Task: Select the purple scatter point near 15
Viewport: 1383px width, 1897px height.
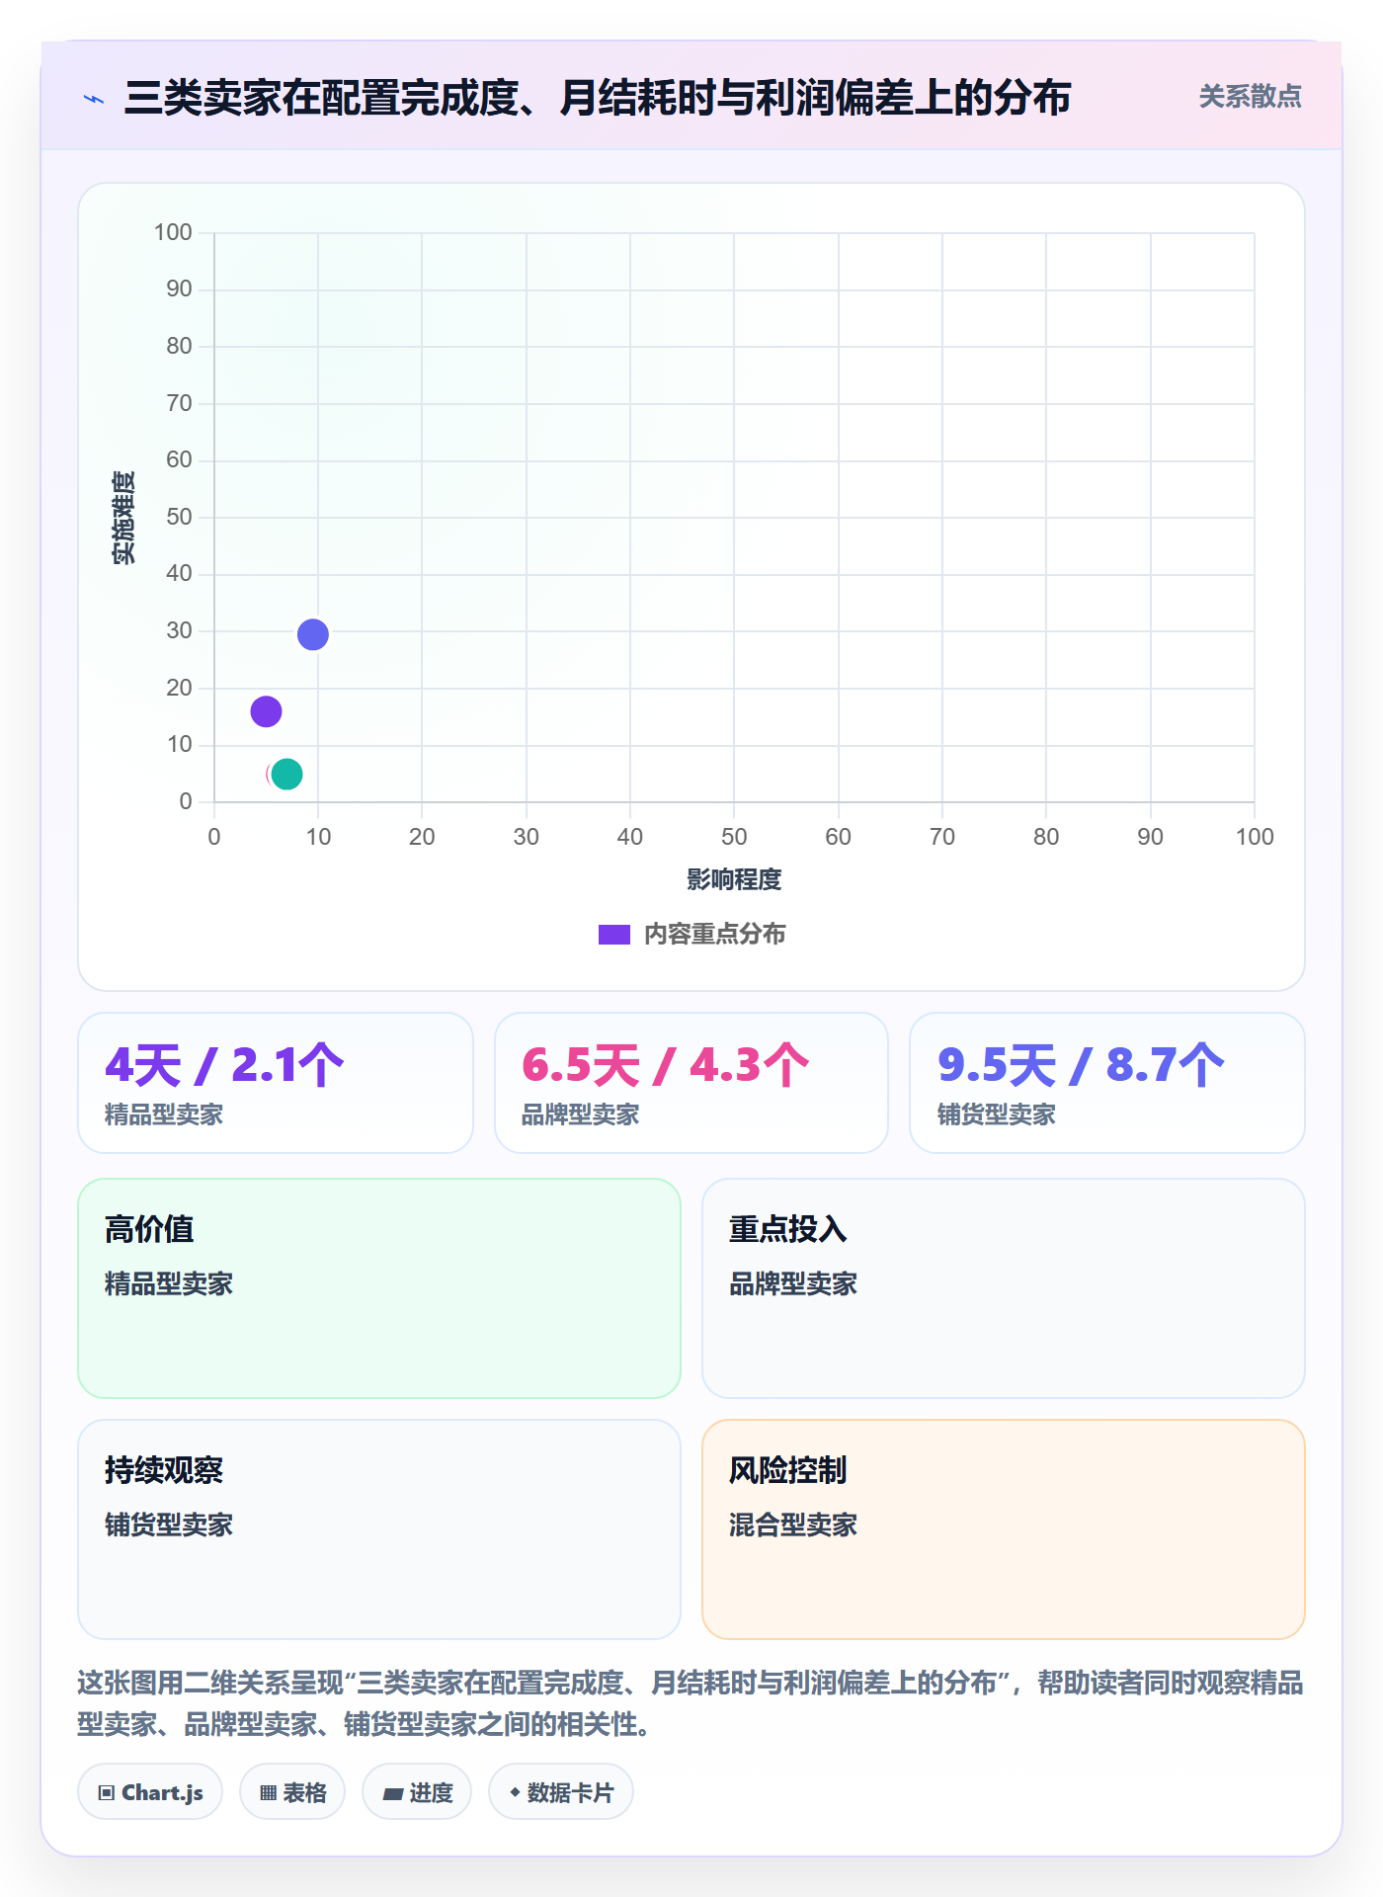Action: tap(266, 711)
